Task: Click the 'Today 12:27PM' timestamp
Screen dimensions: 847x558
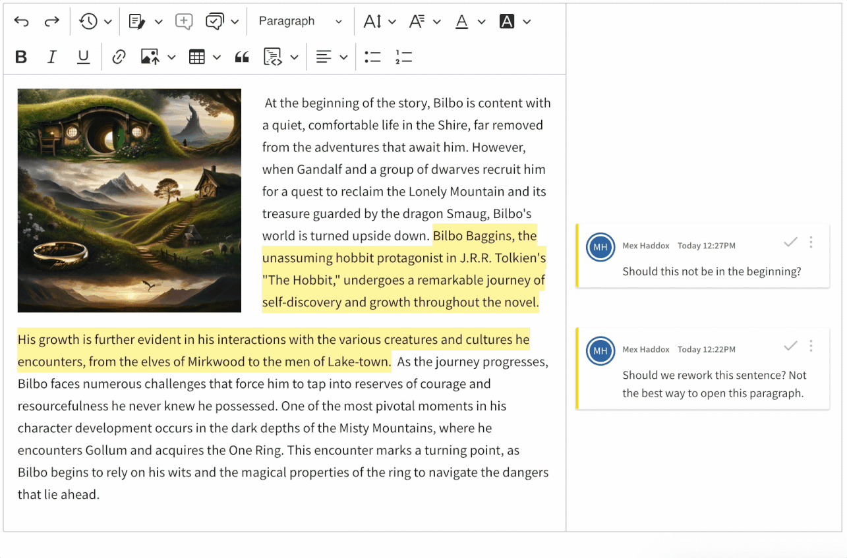Action: tap(707, 246)
